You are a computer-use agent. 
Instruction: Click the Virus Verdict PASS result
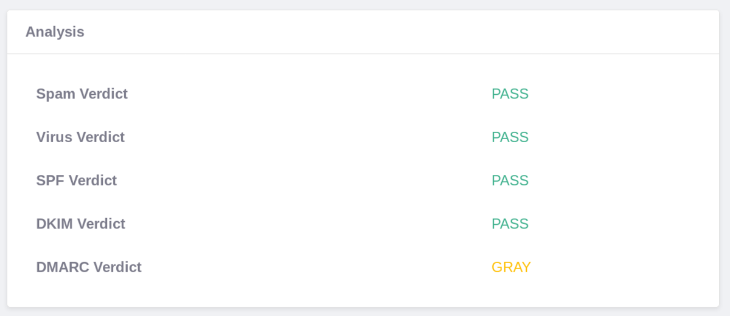point(510,137)
